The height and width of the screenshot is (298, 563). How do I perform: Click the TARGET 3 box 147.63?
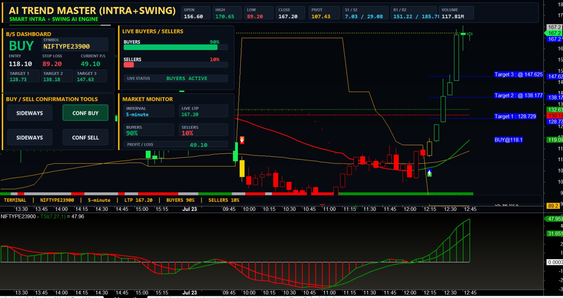click(x=91, y=76)
